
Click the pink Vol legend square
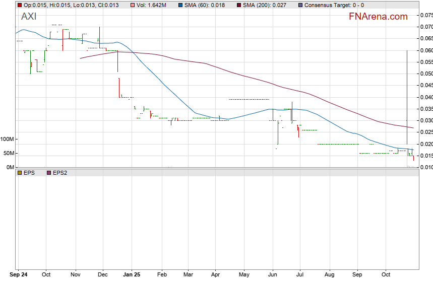point(133,5)
